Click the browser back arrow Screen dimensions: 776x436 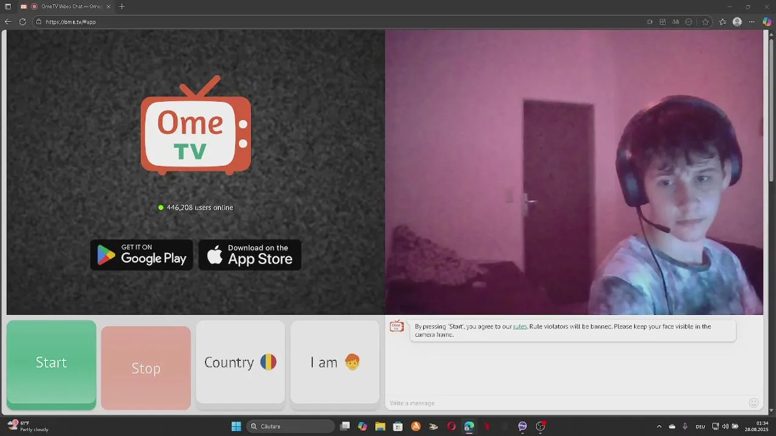click(x=8, y=22)
